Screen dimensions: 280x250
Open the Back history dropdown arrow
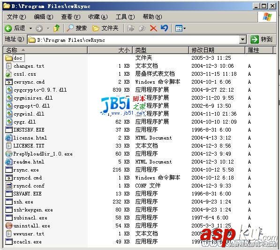[x=30, y=28]
